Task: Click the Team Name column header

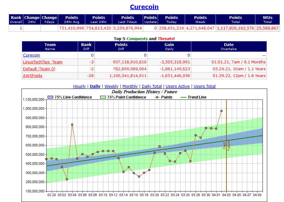Action: pyautogui.click(x=50, y=47)
